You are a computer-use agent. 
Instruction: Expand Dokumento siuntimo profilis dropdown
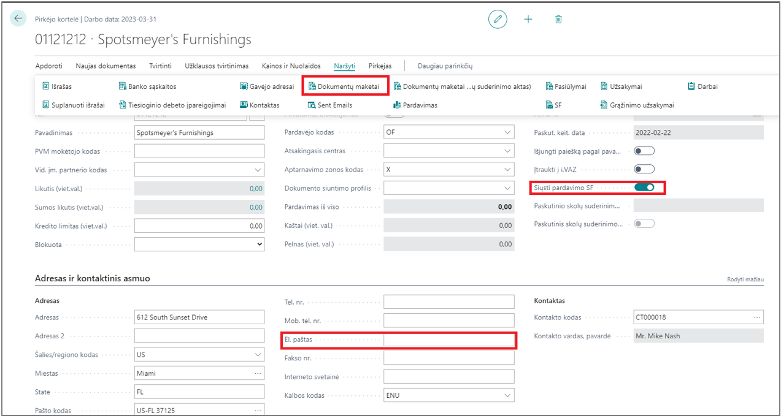507,188
